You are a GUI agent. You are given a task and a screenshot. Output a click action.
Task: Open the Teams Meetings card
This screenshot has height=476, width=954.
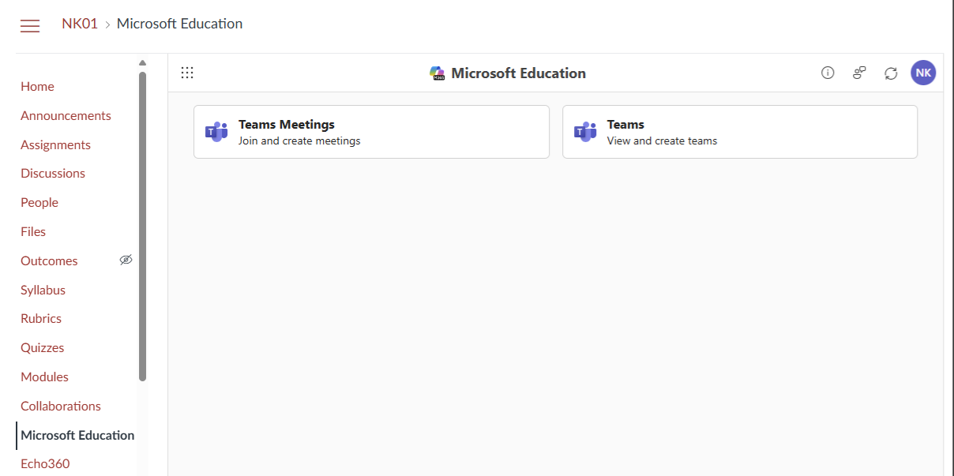(x=371, y=131)
